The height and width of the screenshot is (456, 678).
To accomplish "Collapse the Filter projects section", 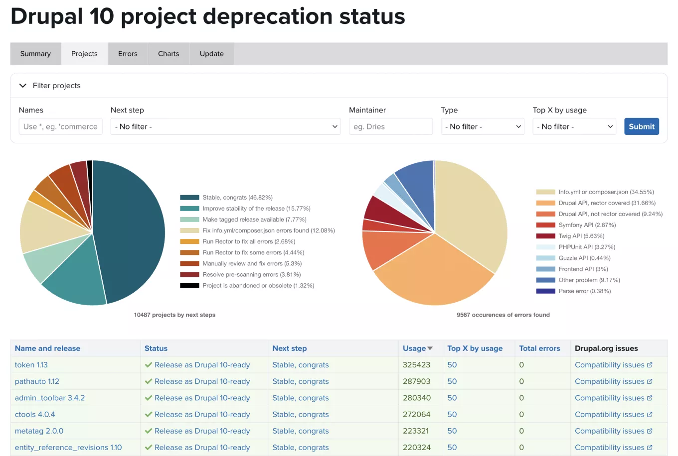I will (x=23, y=86).
